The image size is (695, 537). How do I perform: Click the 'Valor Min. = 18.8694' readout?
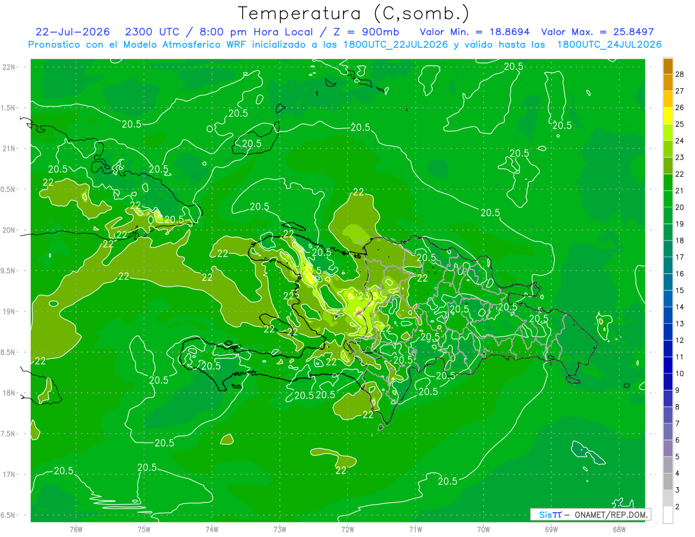[474, 32]
